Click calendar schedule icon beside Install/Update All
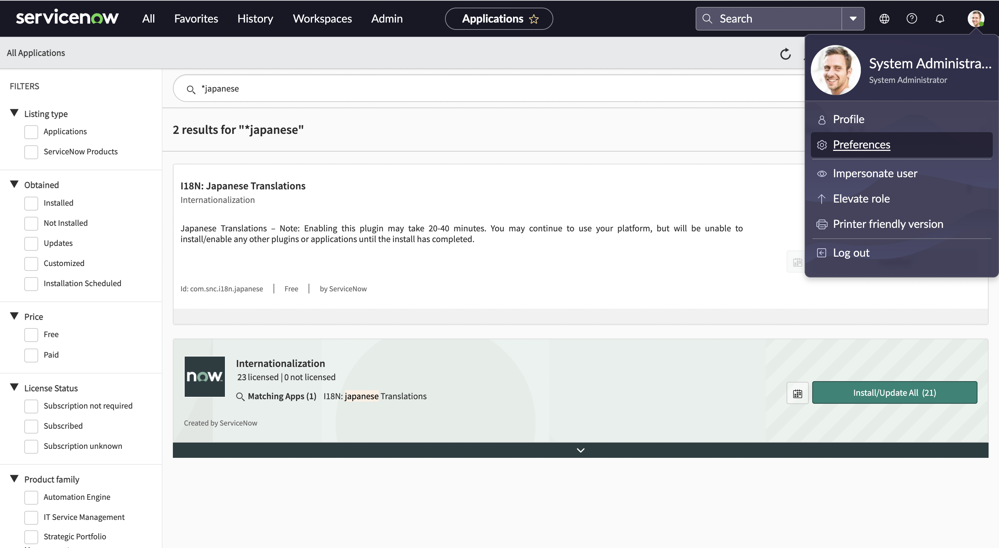The image size is (999, 548). tap(797, 393)
